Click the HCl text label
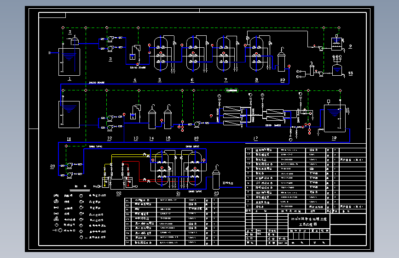The height and width of the screenshot is (258, 399). tap(136, 186)
